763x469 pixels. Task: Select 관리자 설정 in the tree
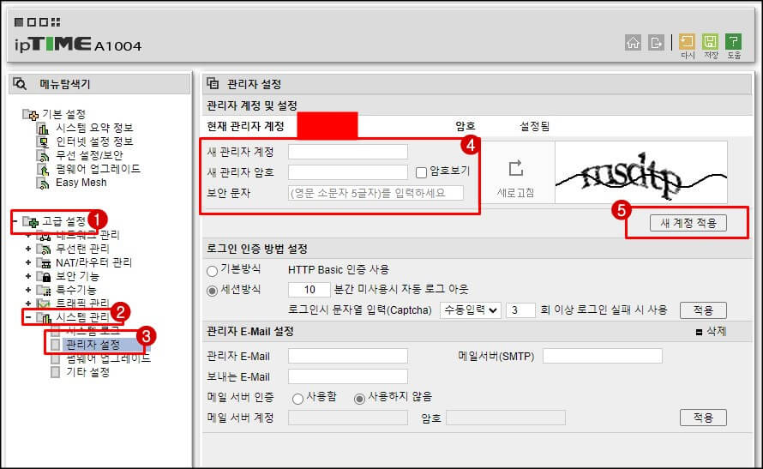point(93,345)
